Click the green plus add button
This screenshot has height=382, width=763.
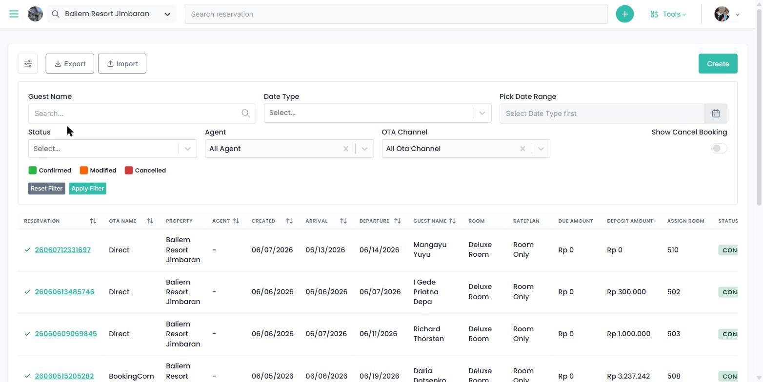pos(624,14)
